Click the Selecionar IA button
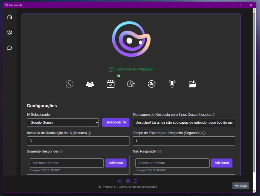 click(x=116, y=122)
